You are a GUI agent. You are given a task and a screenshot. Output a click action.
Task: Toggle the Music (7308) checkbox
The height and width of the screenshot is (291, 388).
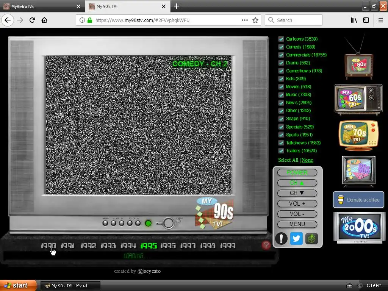281,95
